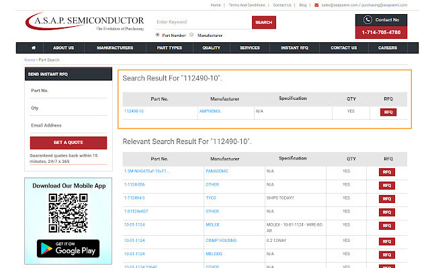Click RFQ button for the Molex row
This screenshot has width=430, height=268.
coord(387,226)
